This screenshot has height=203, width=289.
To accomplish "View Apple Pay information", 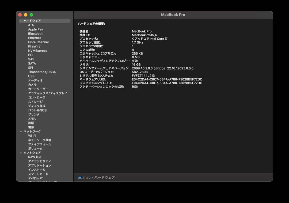I will click(35, 29).
